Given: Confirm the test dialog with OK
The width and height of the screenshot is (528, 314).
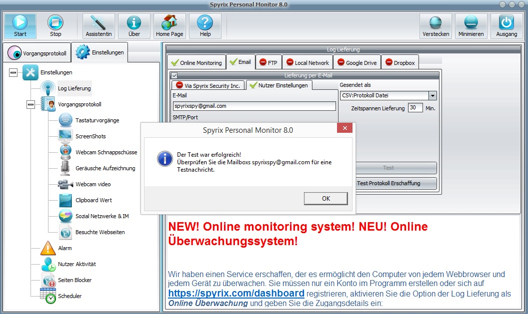Looking at the screenshot, I should point(325,198).
